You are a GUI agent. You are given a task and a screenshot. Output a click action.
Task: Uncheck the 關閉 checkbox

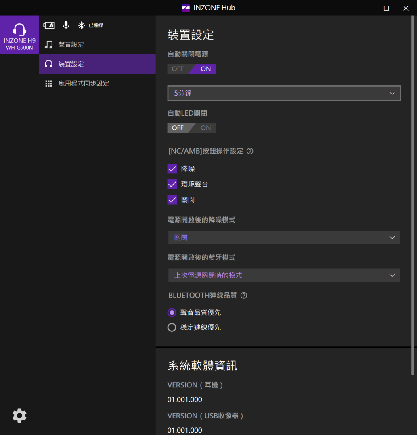172,200
